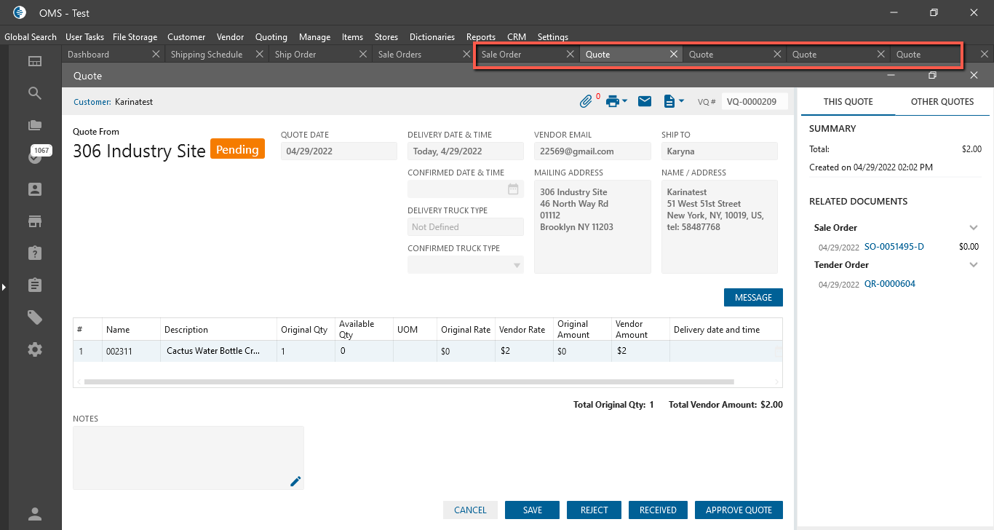Open the Manage menu
The image size is (994, 530).
(314, 36)
